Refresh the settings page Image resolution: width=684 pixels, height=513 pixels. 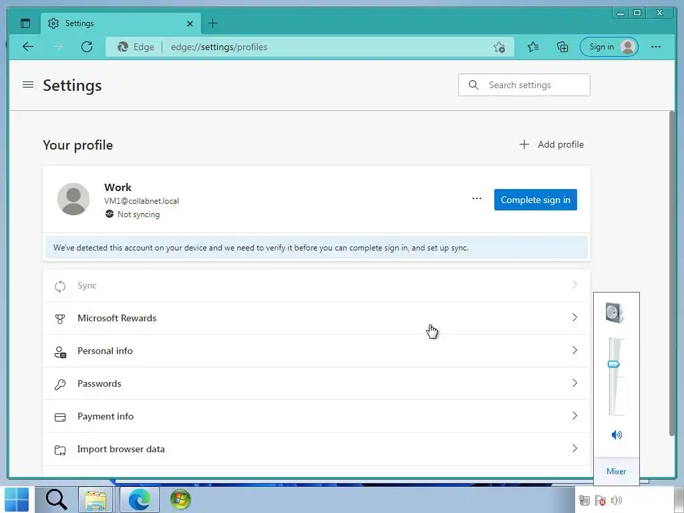click(x=87, y=47)
